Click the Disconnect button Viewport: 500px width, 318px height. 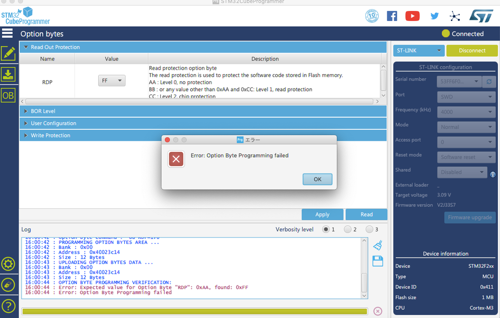click(x=472, y=51)
